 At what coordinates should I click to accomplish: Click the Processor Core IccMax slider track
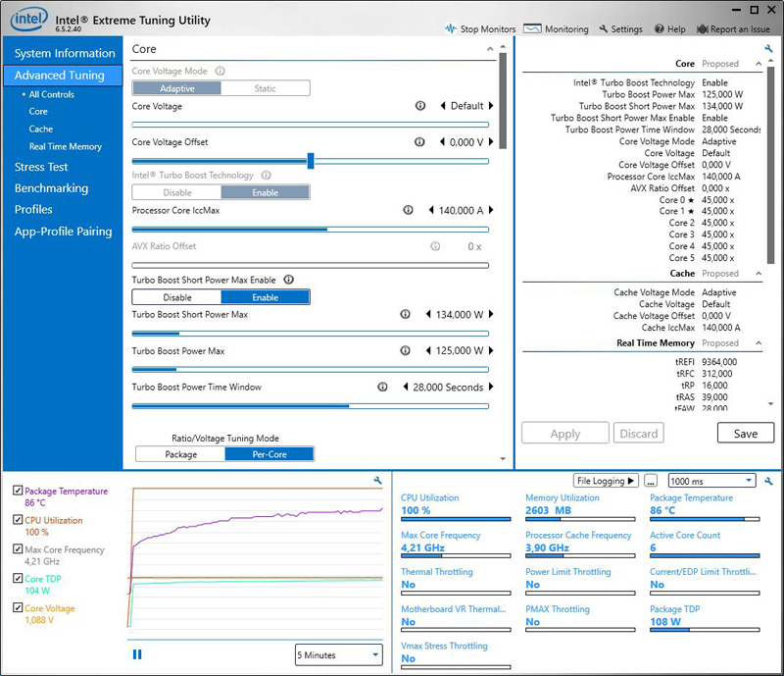click(311, 230)
